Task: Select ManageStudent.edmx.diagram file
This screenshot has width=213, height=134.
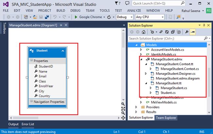Action: (x=178, y=79)
